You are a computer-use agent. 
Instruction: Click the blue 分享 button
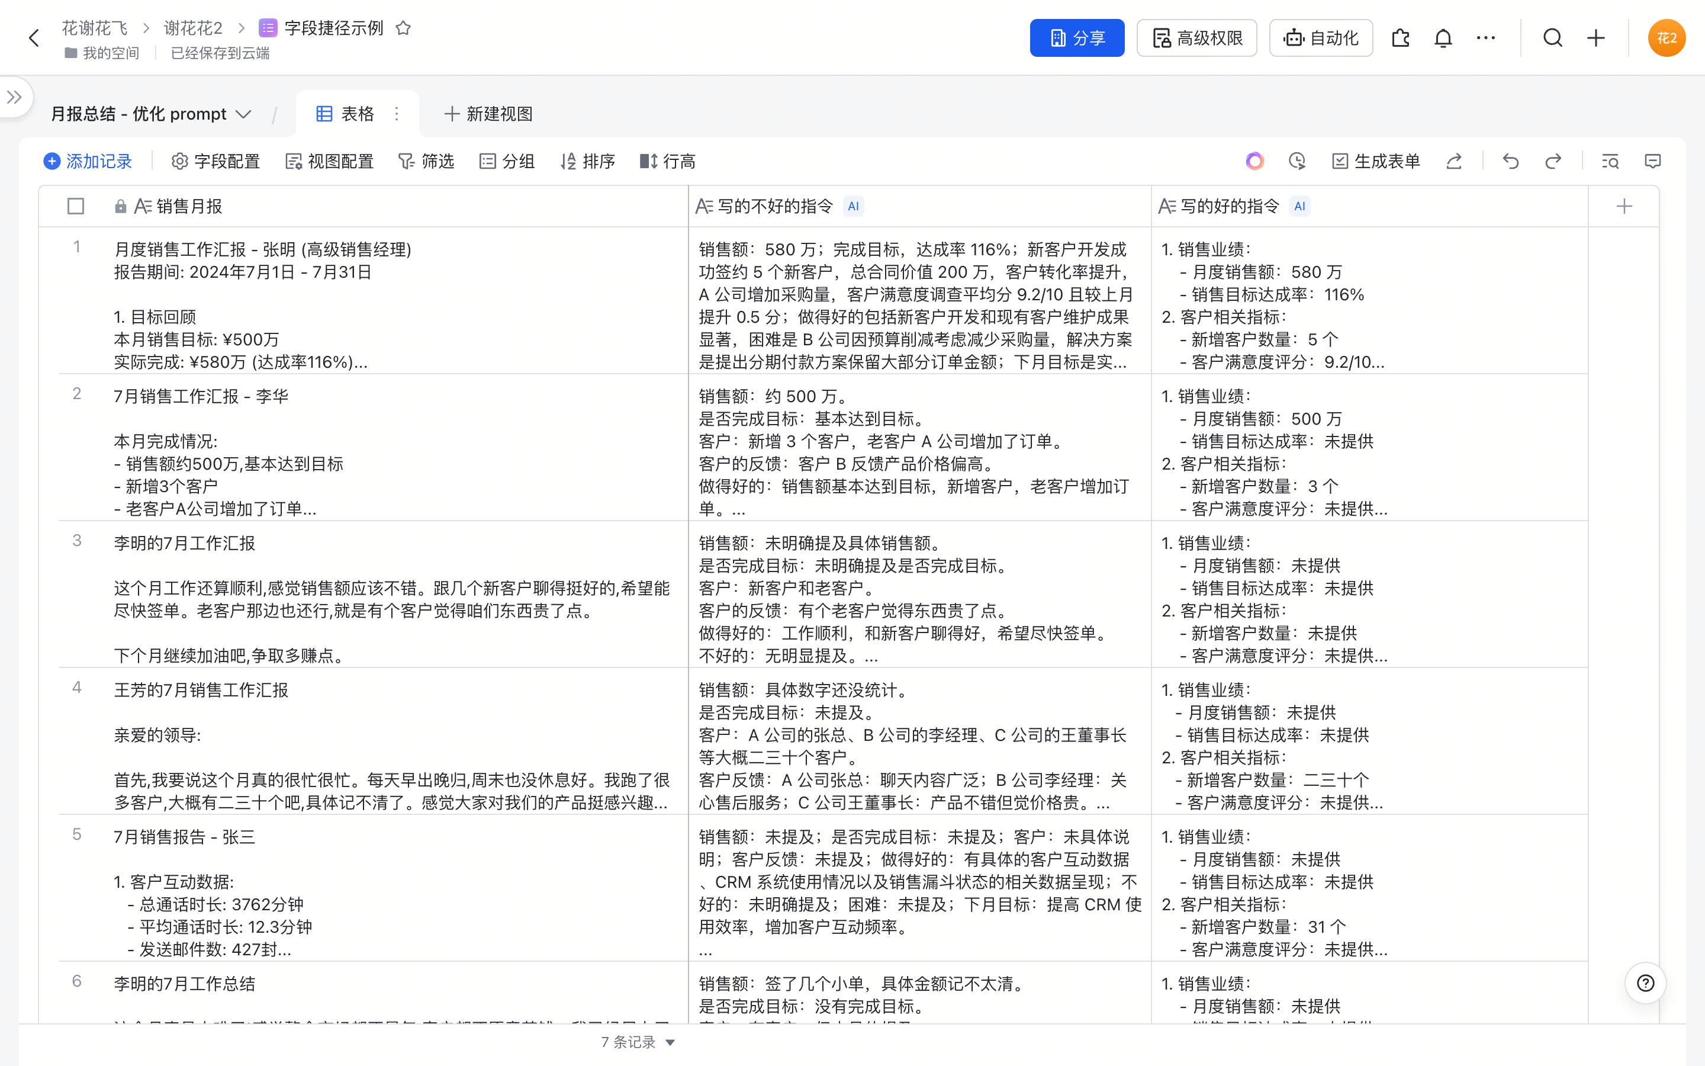1076,38
